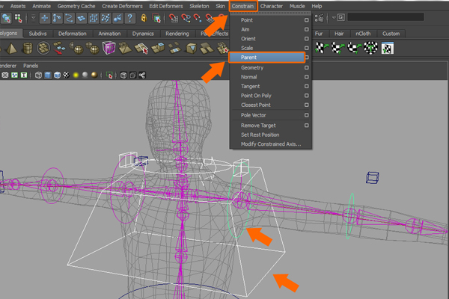Click the lock selection padlock icon
449x299 pixels.
point(144,18)
